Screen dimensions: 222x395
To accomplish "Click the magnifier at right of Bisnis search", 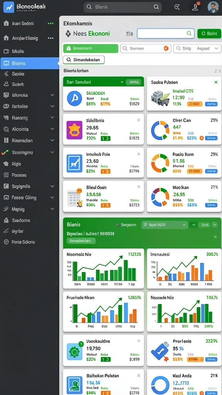I will point(156,7).
